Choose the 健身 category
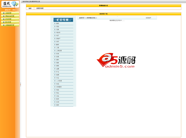This screenshot has width=186, height=138. (x=58, y=63)
